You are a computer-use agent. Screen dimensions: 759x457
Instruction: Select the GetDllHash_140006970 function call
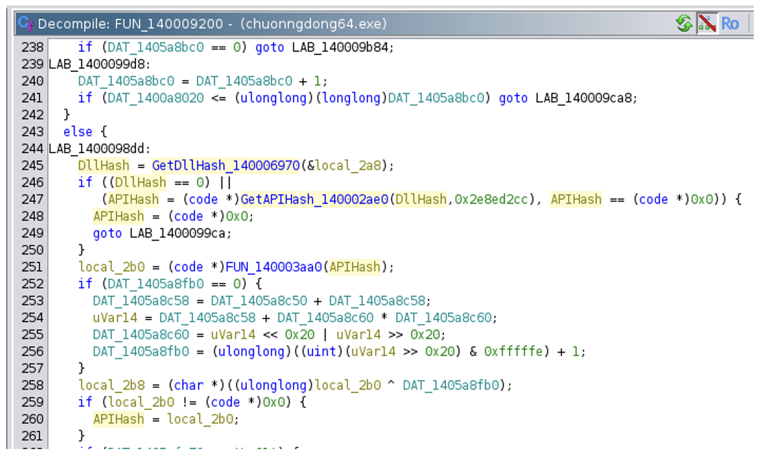click(x=226, y=165)
